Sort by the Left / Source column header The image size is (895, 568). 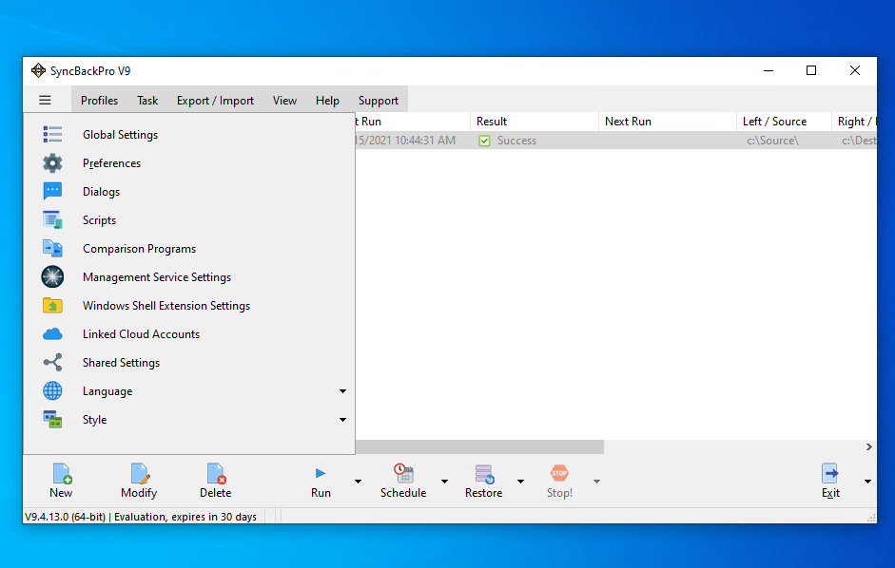click(x=784, y=122)
